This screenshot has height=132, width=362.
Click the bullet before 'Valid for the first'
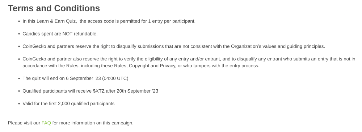point(19,104)
